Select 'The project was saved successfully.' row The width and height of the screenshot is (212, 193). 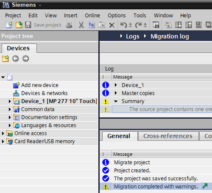point(156,179)
